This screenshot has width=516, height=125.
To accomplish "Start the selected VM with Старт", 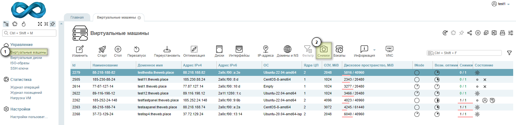I will [102, 51].
